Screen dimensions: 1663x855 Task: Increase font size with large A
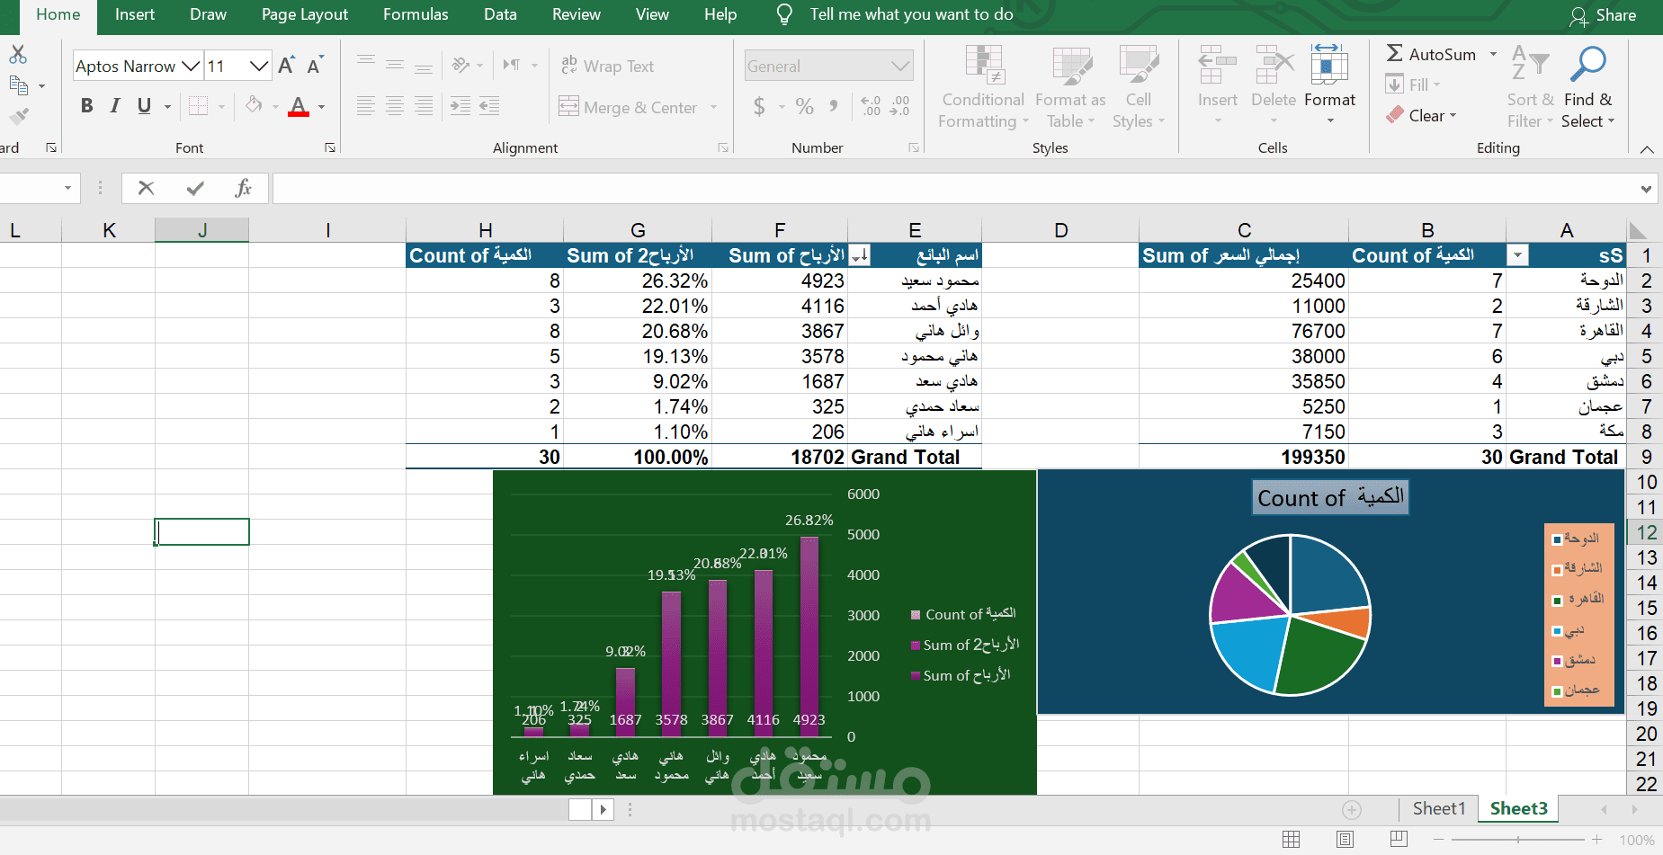pyautogui.click(x=286, y=66)
